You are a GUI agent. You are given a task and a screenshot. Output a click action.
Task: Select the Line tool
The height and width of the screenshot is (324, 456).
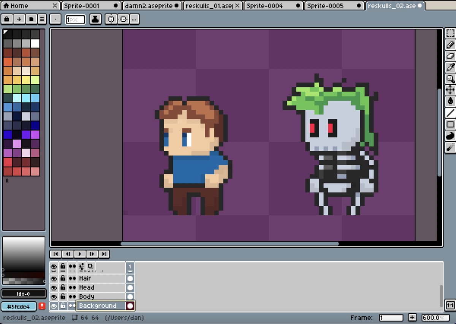click(x=450, y=112)
